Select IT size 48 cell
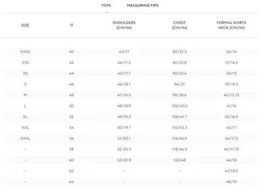 pos(71,95)
